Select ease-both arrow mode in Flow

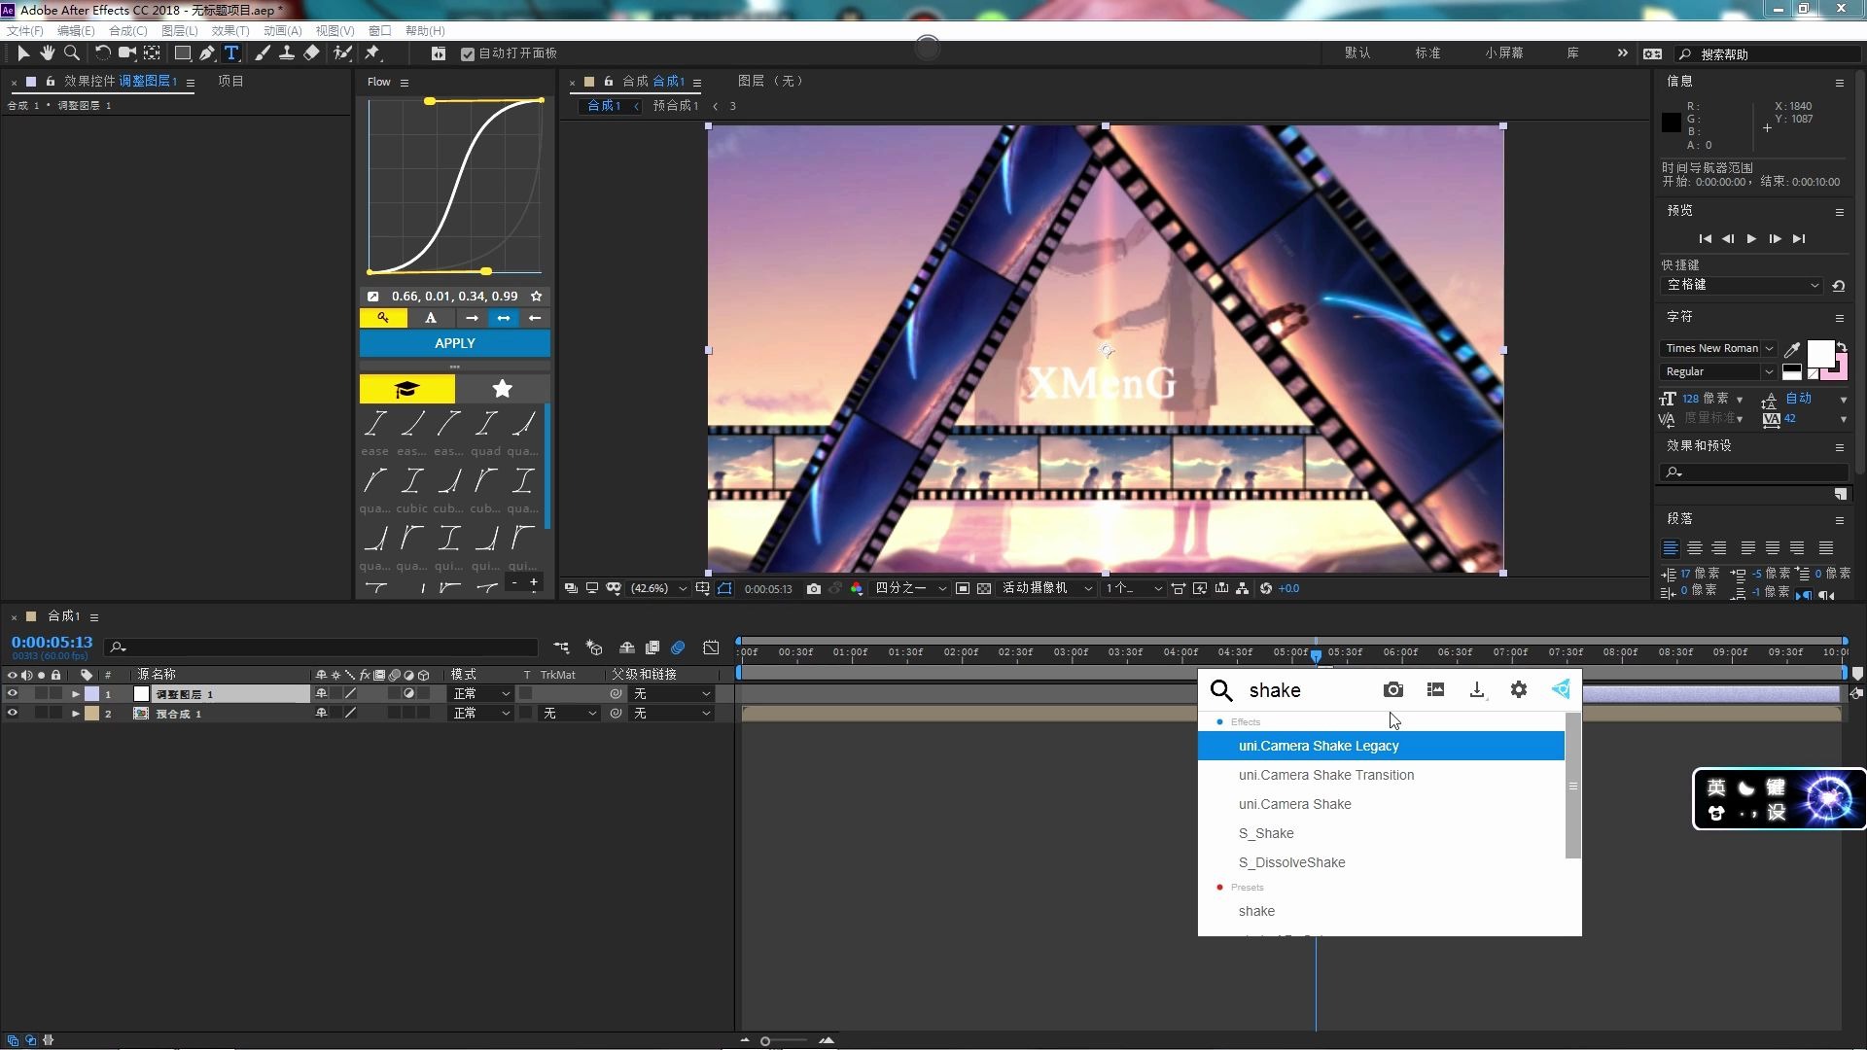503,318
